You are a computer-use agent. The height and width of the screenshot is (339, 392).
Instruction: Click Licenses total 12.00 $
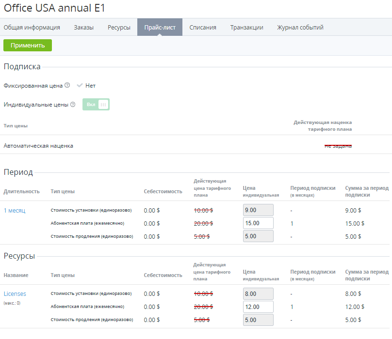(x=355, y=307)
